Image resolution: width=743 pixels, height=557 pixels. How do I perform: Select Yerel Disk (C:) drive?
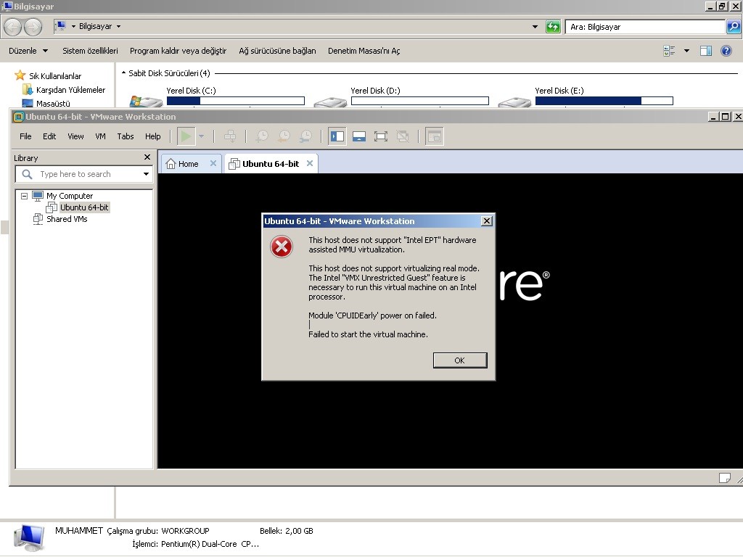[x=191, y=91]
